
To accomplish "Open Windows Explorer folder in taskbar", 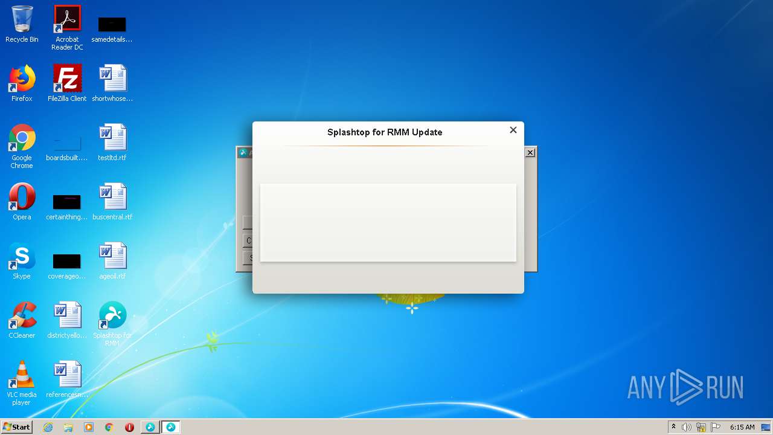I will point(68,427).
